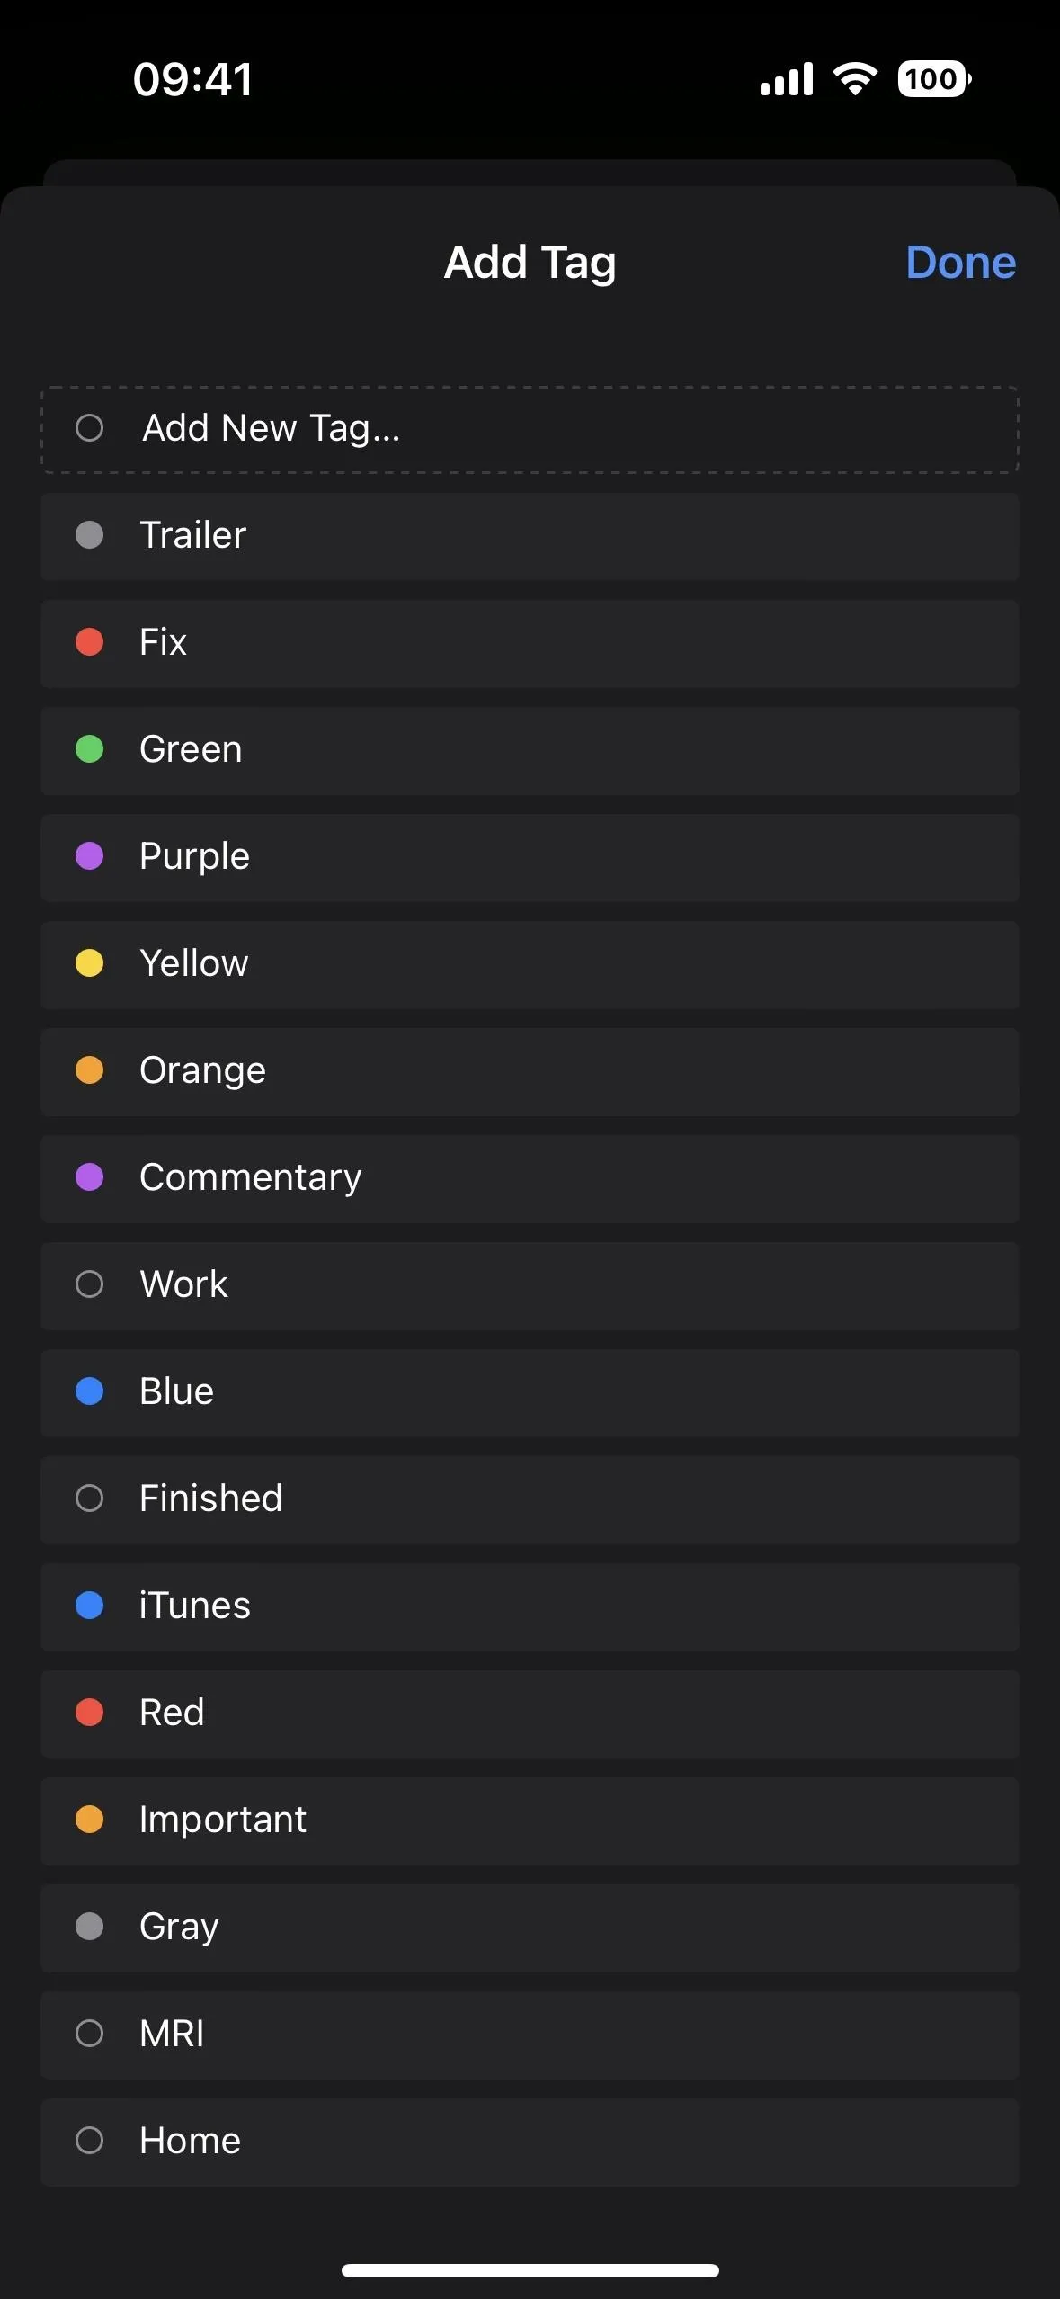Screen dimensions: 1060x2299
Task: Pick the Gray tag entry
Action: click(x=530, y=1928)
